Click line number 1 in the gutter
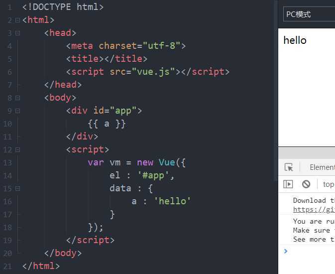This screenshot has height=274, width=335. (9, 7)
